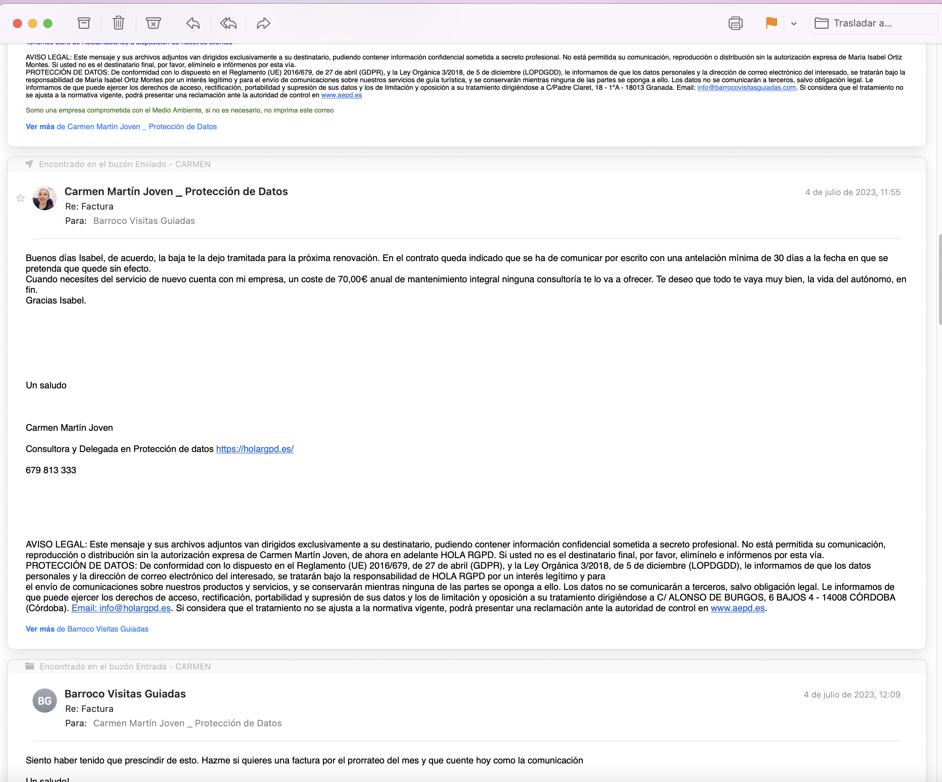This screenshot has width=942, height=782.
Task: Click the Print icon
Action: 735,23
